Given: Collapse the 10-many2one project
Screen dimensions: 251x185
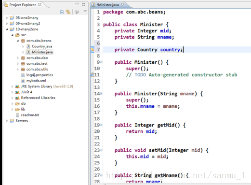Looking at the screenshot, I should tap(7, 29).
